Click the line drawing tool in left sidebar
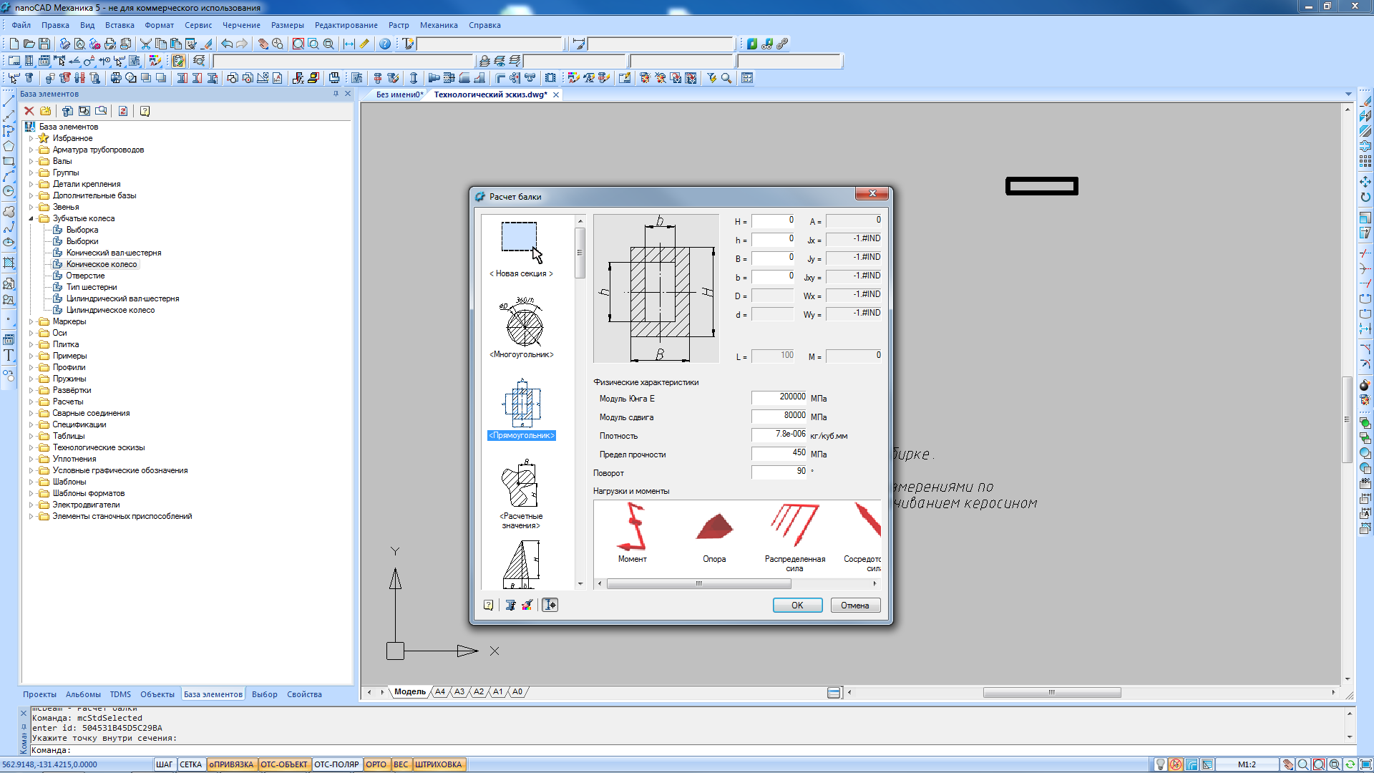The image size is (1374, 773). pos(9,101)
